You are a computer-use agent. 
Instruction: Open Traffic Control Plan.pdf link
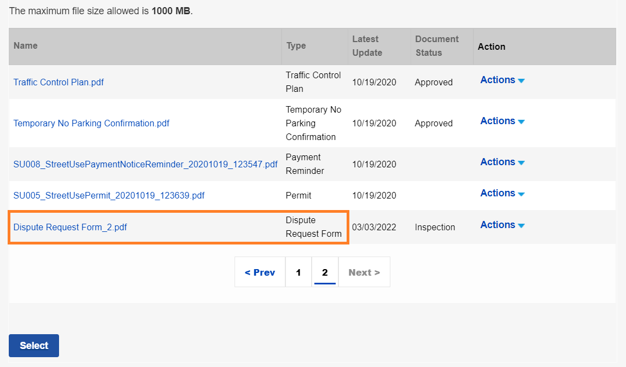click(x=58, y=83)
